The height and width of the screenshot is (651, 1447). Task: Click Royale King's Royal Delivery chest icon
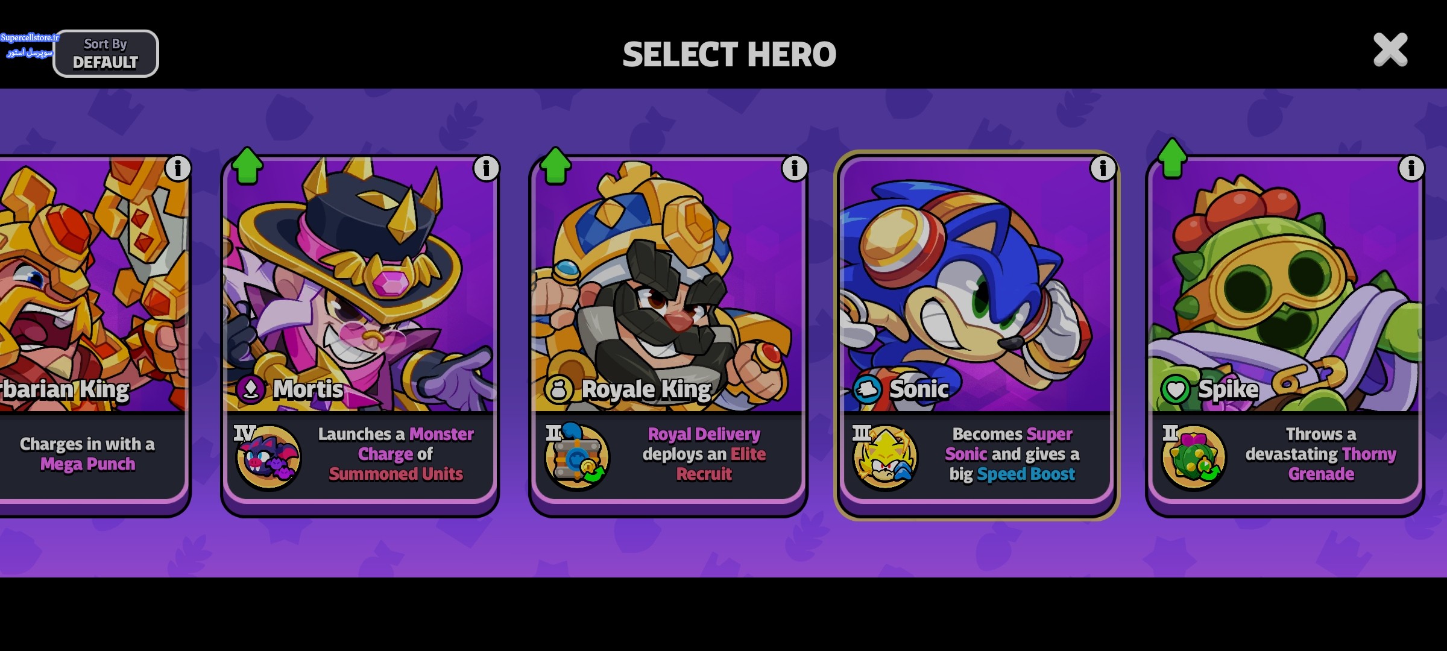[x=576, y=457]
